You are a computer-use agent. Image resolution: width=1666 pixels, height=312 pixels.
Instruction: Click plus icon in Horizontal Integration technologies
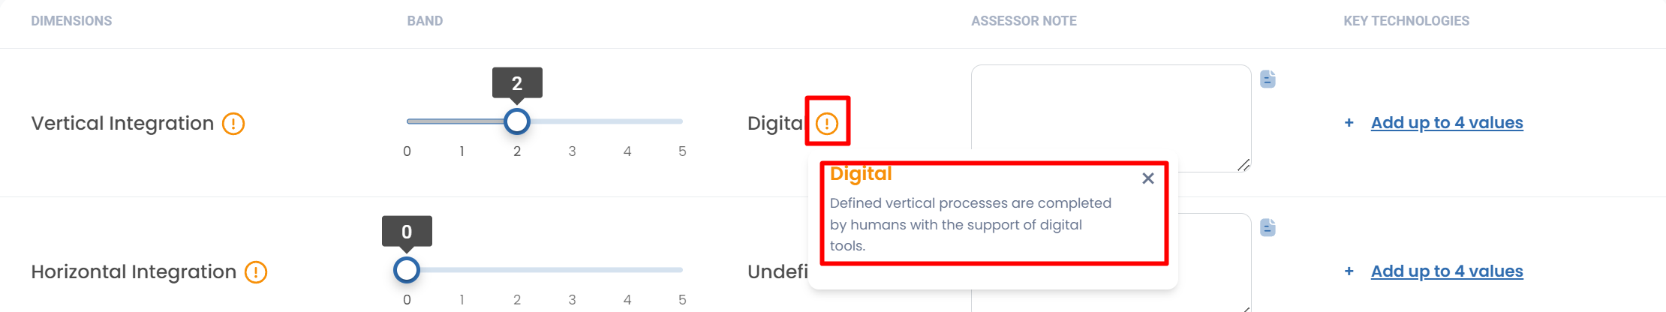pos(1349,271)
